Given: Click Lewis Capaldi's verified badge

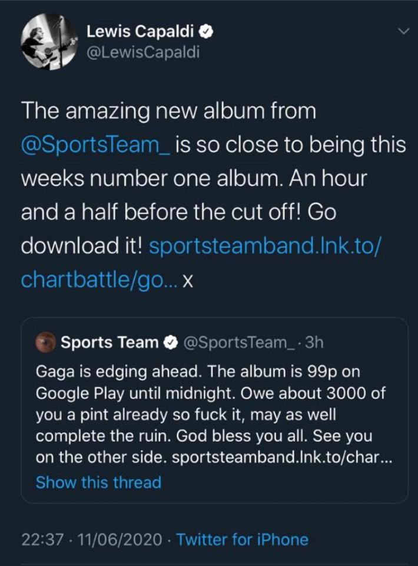Looking at the screenshot, I should [207, 32].
